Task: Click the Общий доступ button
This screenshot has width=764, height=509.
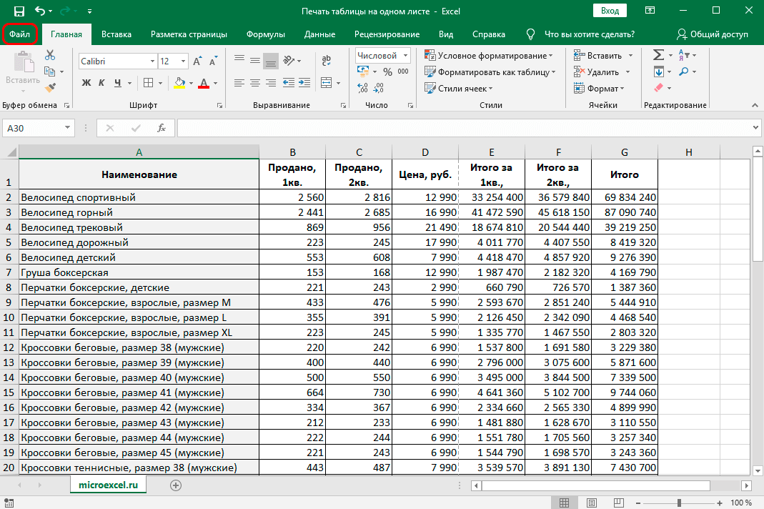Action: (x=713, y=34)
